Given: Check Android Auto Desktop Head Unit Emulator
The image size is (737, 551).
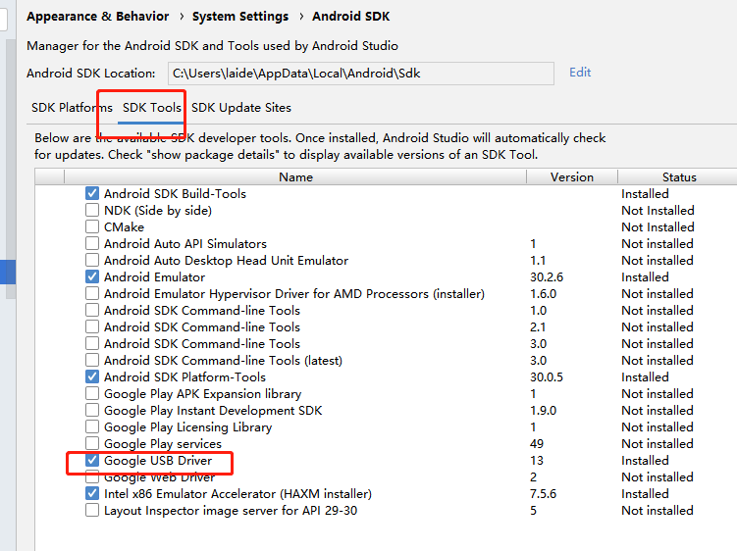Looking at the screenshot, I should [x=92, y=260].
